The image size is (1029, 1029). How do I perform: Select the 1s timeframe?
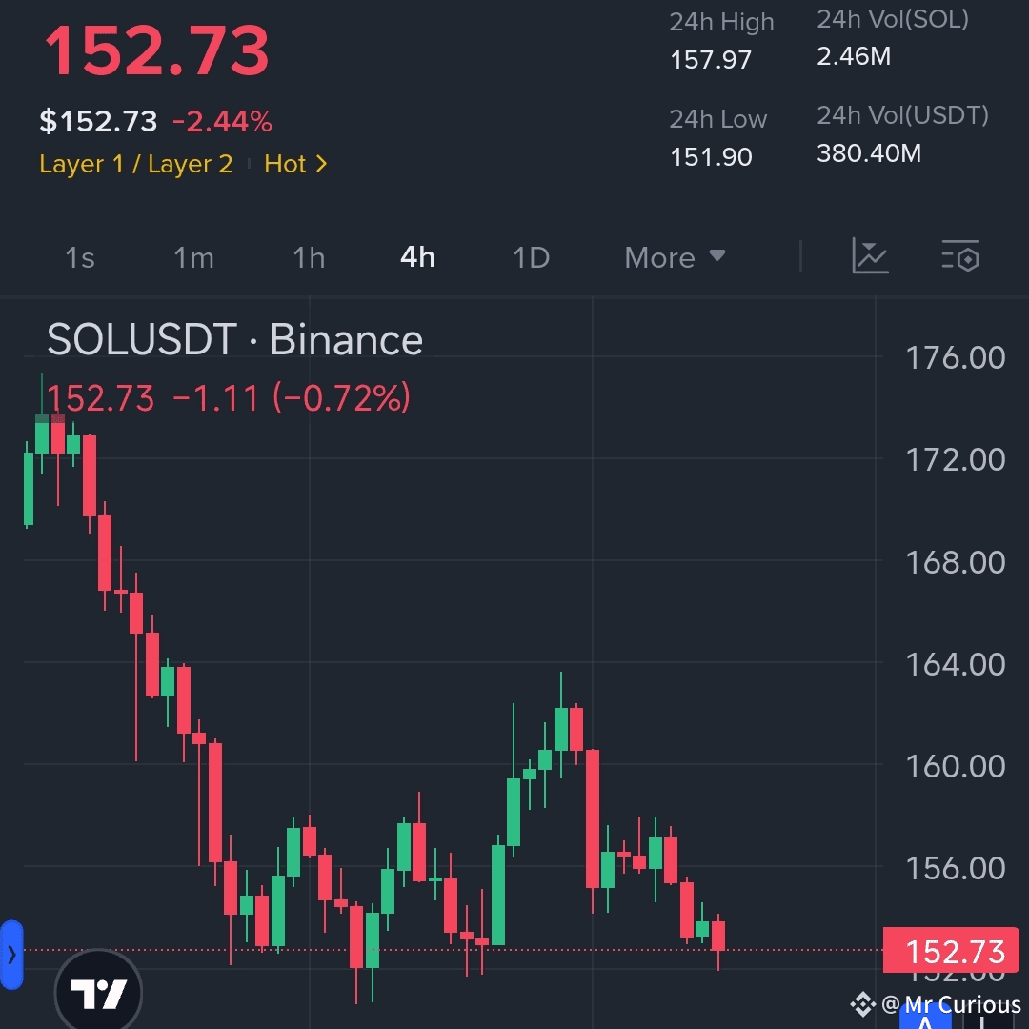click(80, 257)
